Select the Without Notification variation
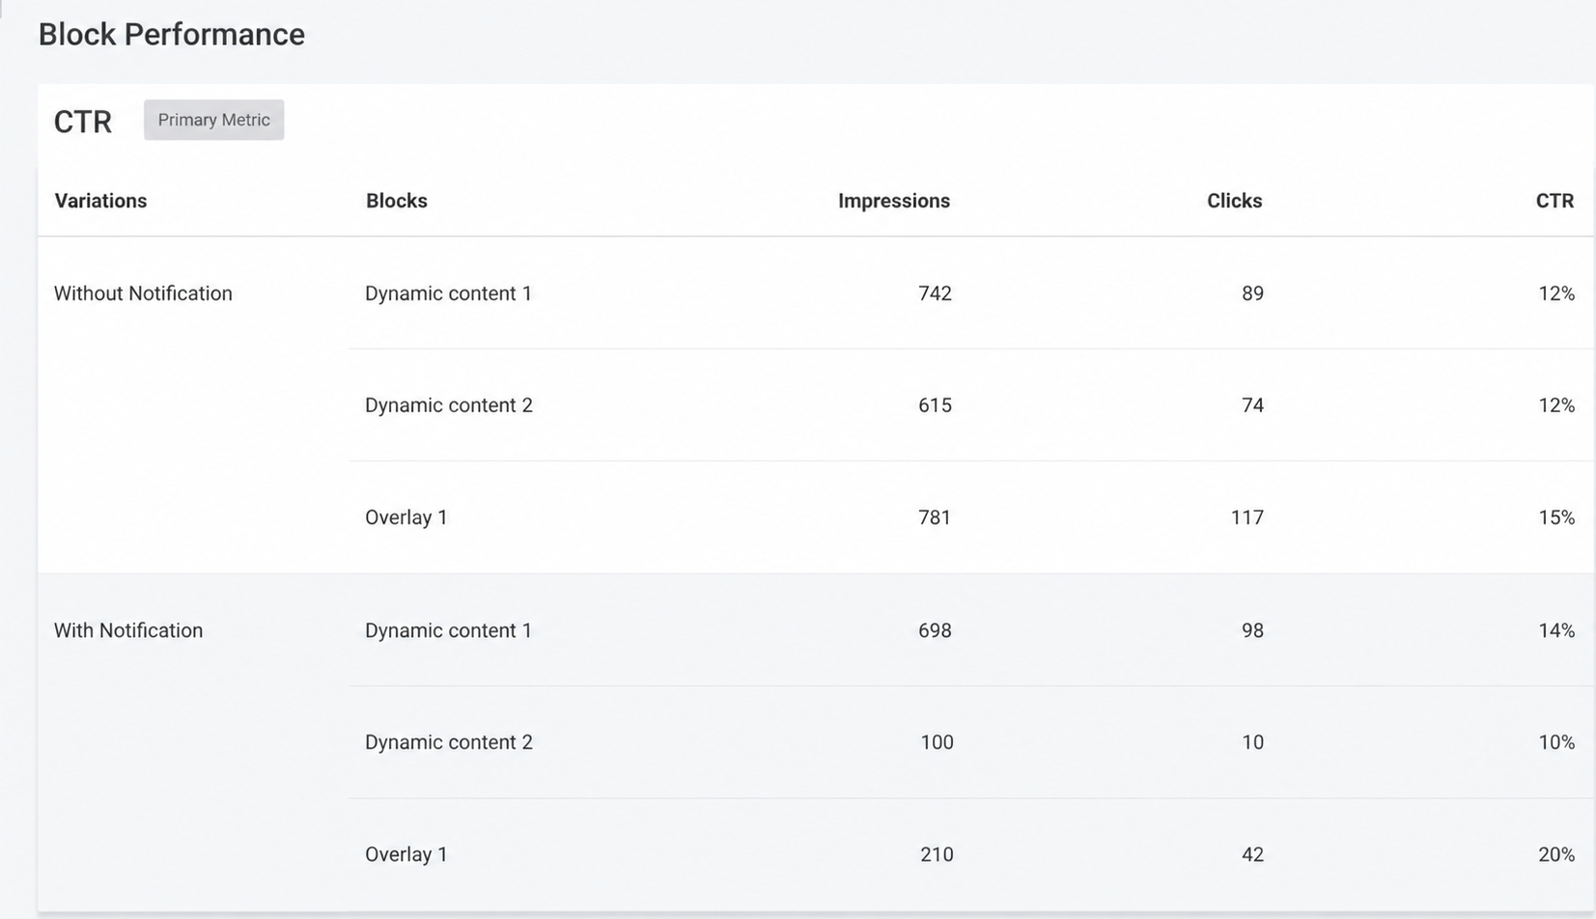The height and width of the screenshot is (919, 1596). point(143,293)
